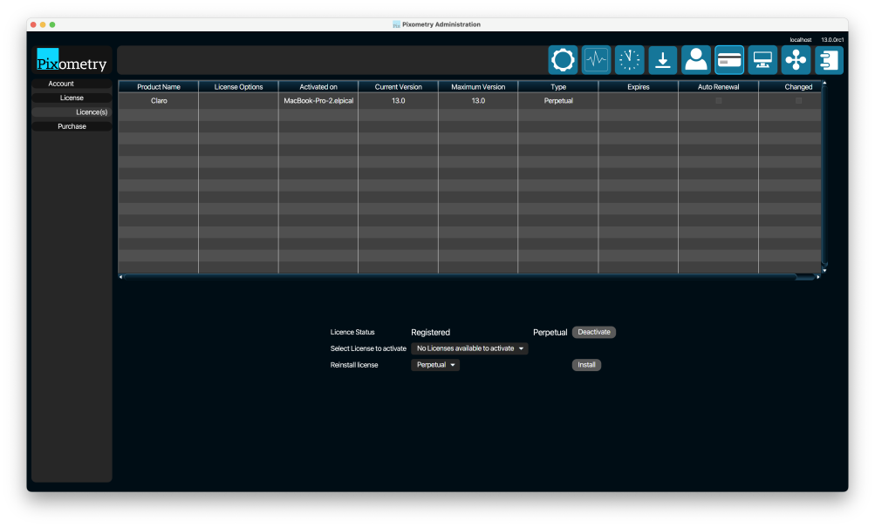Screen dimensions: 875x527
Task: Sort by Product Name column header
Action: pyautogui.click(x=159, y=87)
